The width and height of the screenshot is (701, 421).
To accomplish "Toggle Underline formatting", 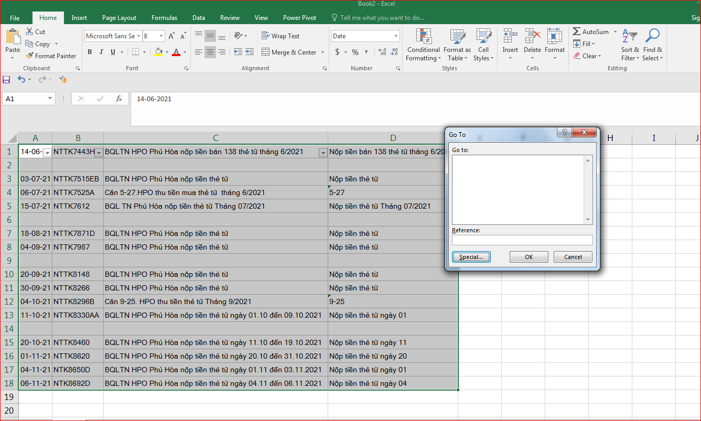I will tap(113, 52).
